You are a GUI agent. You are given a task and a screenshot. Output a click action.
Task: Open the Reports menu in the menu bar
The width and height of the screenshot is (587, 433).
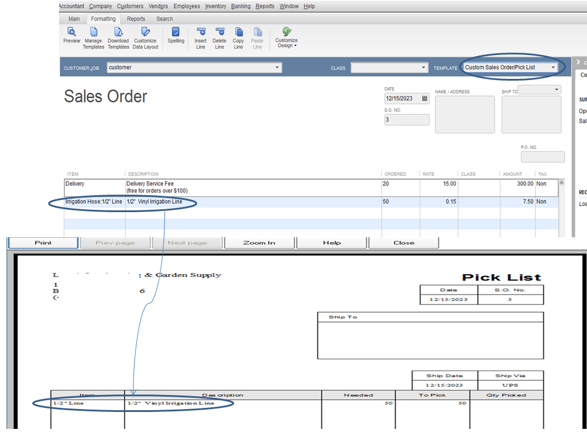(265, 6)
